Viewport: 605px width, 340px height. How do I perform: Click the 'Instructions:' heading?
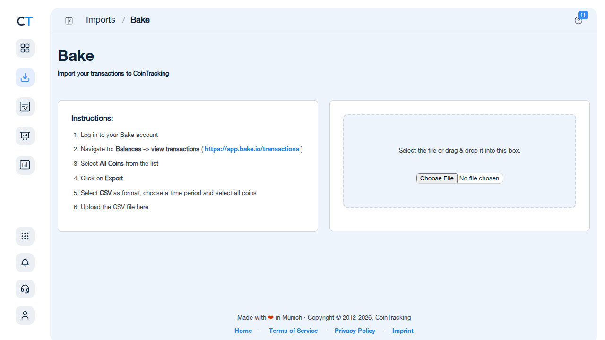(92, 119)
